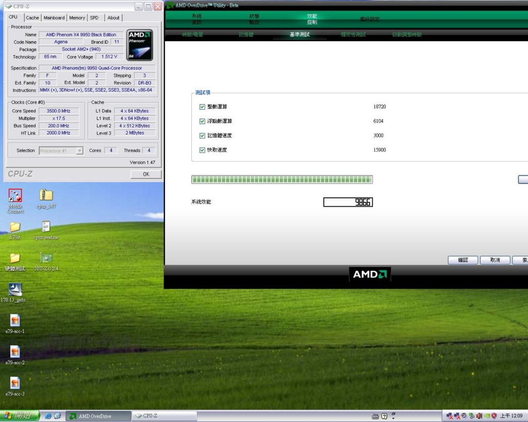Click the taskbar clock 上午 12:09
The height and width of the screenshot is (422, 528).
[511, 416]
